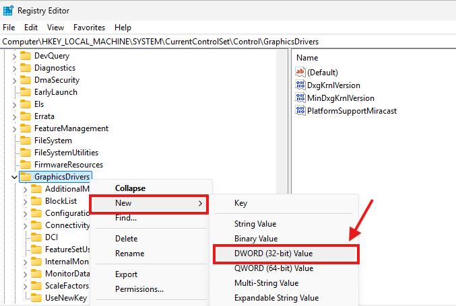
Task: Expand the FeatureManagement tree node
Action: click(x=14, y=128)
